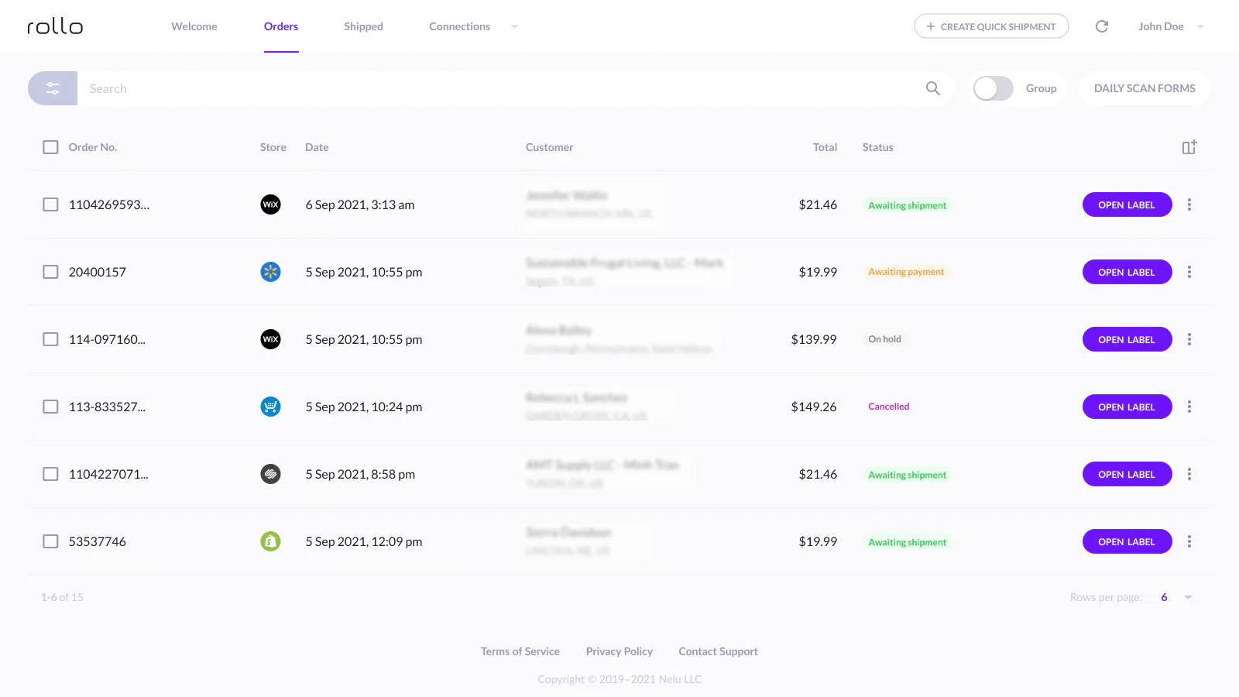Click inside the Search input field
The width and height of the screenshot is (1239, 697).
pos(310,88)
